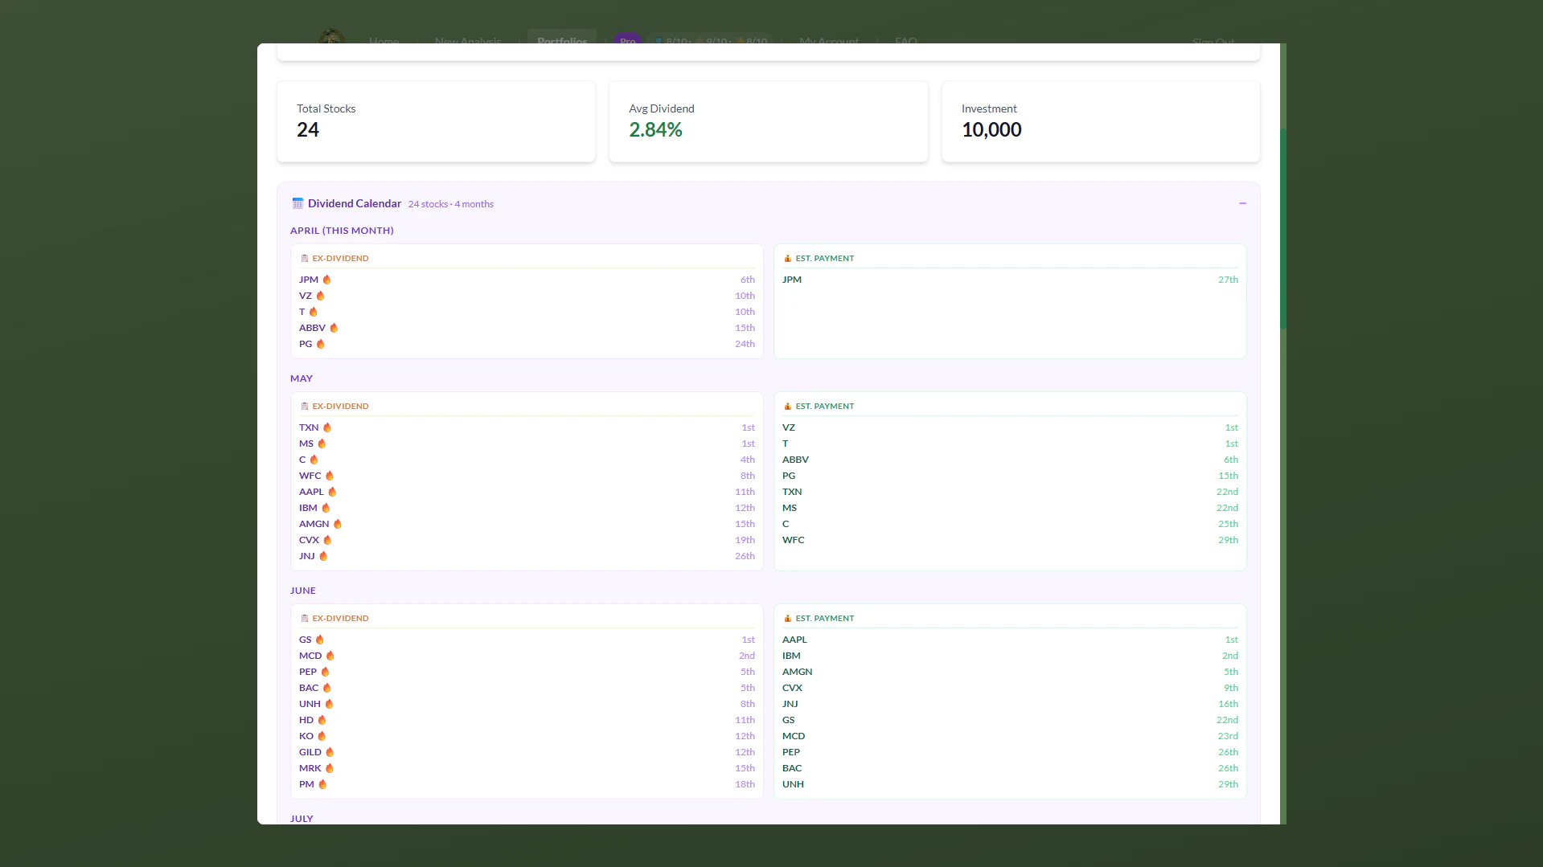Click flame icon next to GILD

[330, 752]
